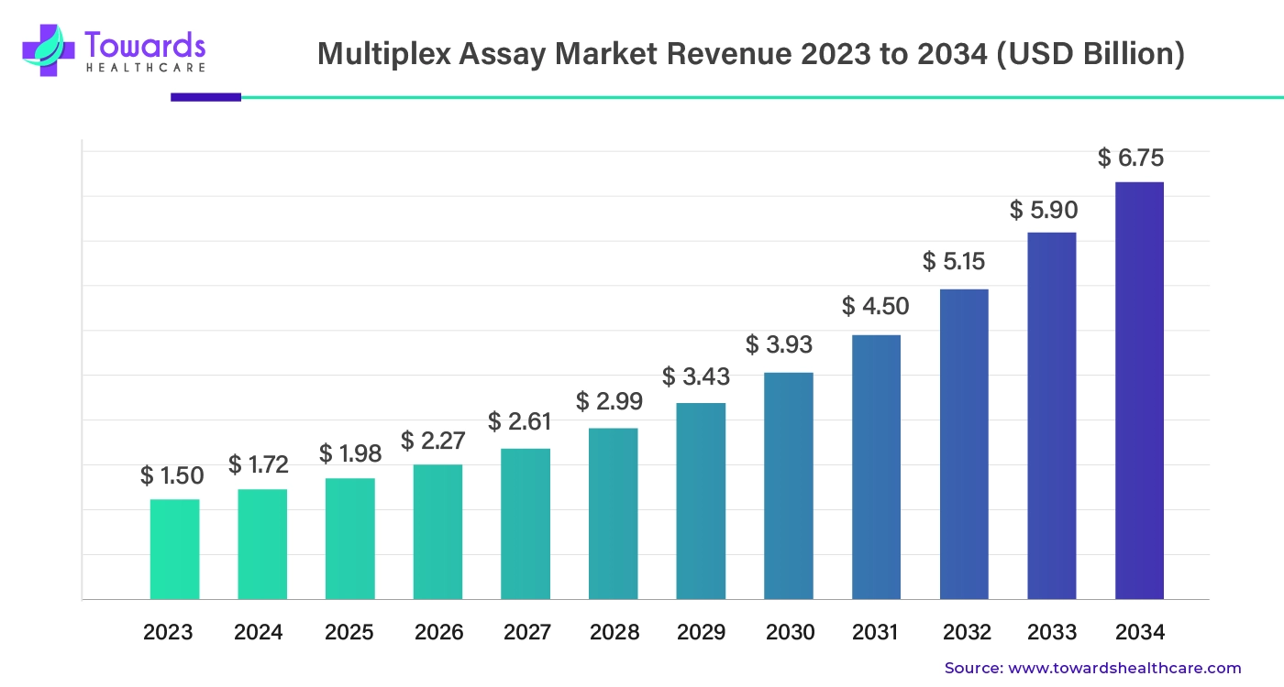Click the '$ 2.99' value label
Screen dimensions: 1284x687
[609, 401]
